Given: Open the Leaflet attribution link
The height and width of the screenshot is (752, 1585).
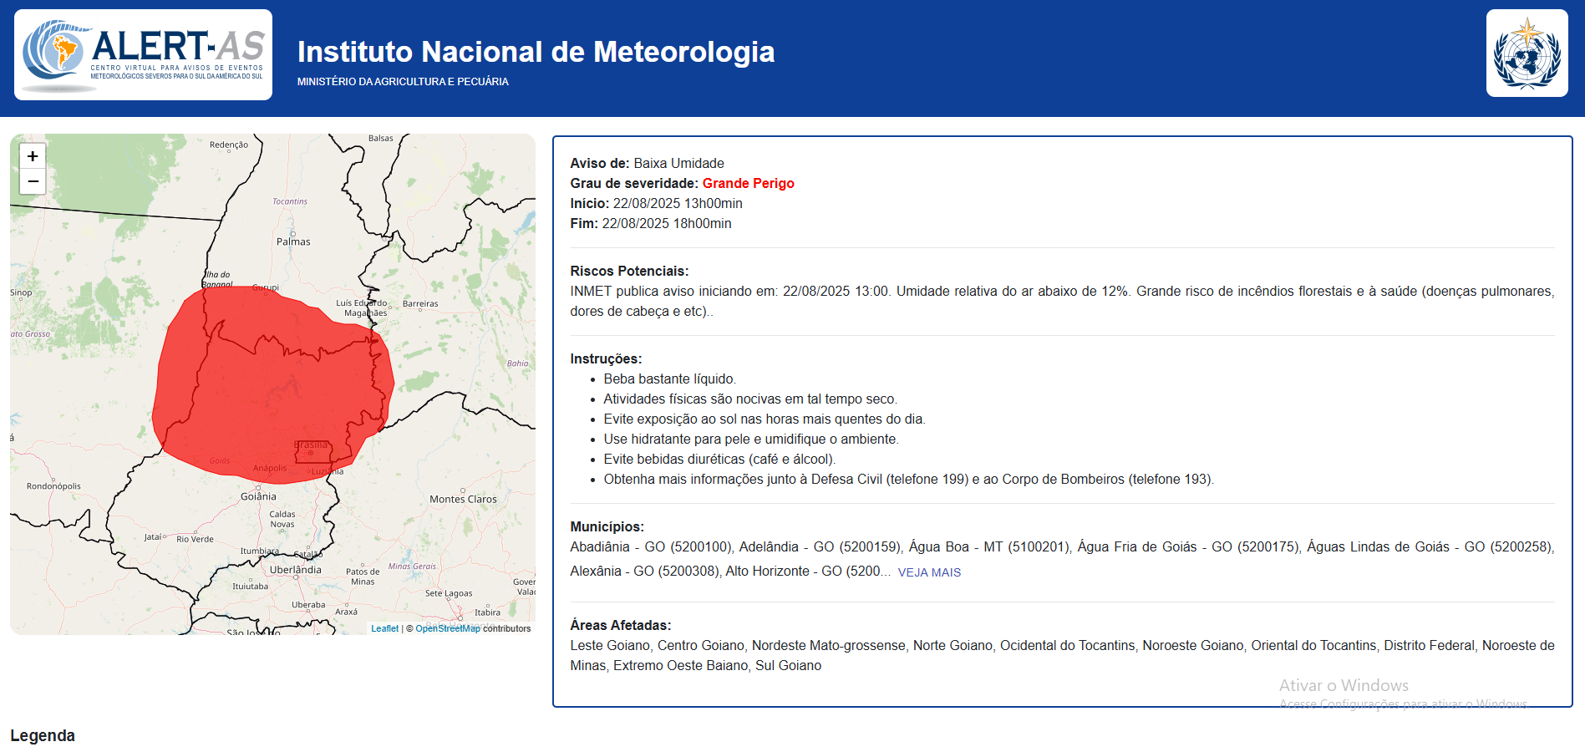Looking at the screenshot, I should pyautogui.click(x=384, y=628).
